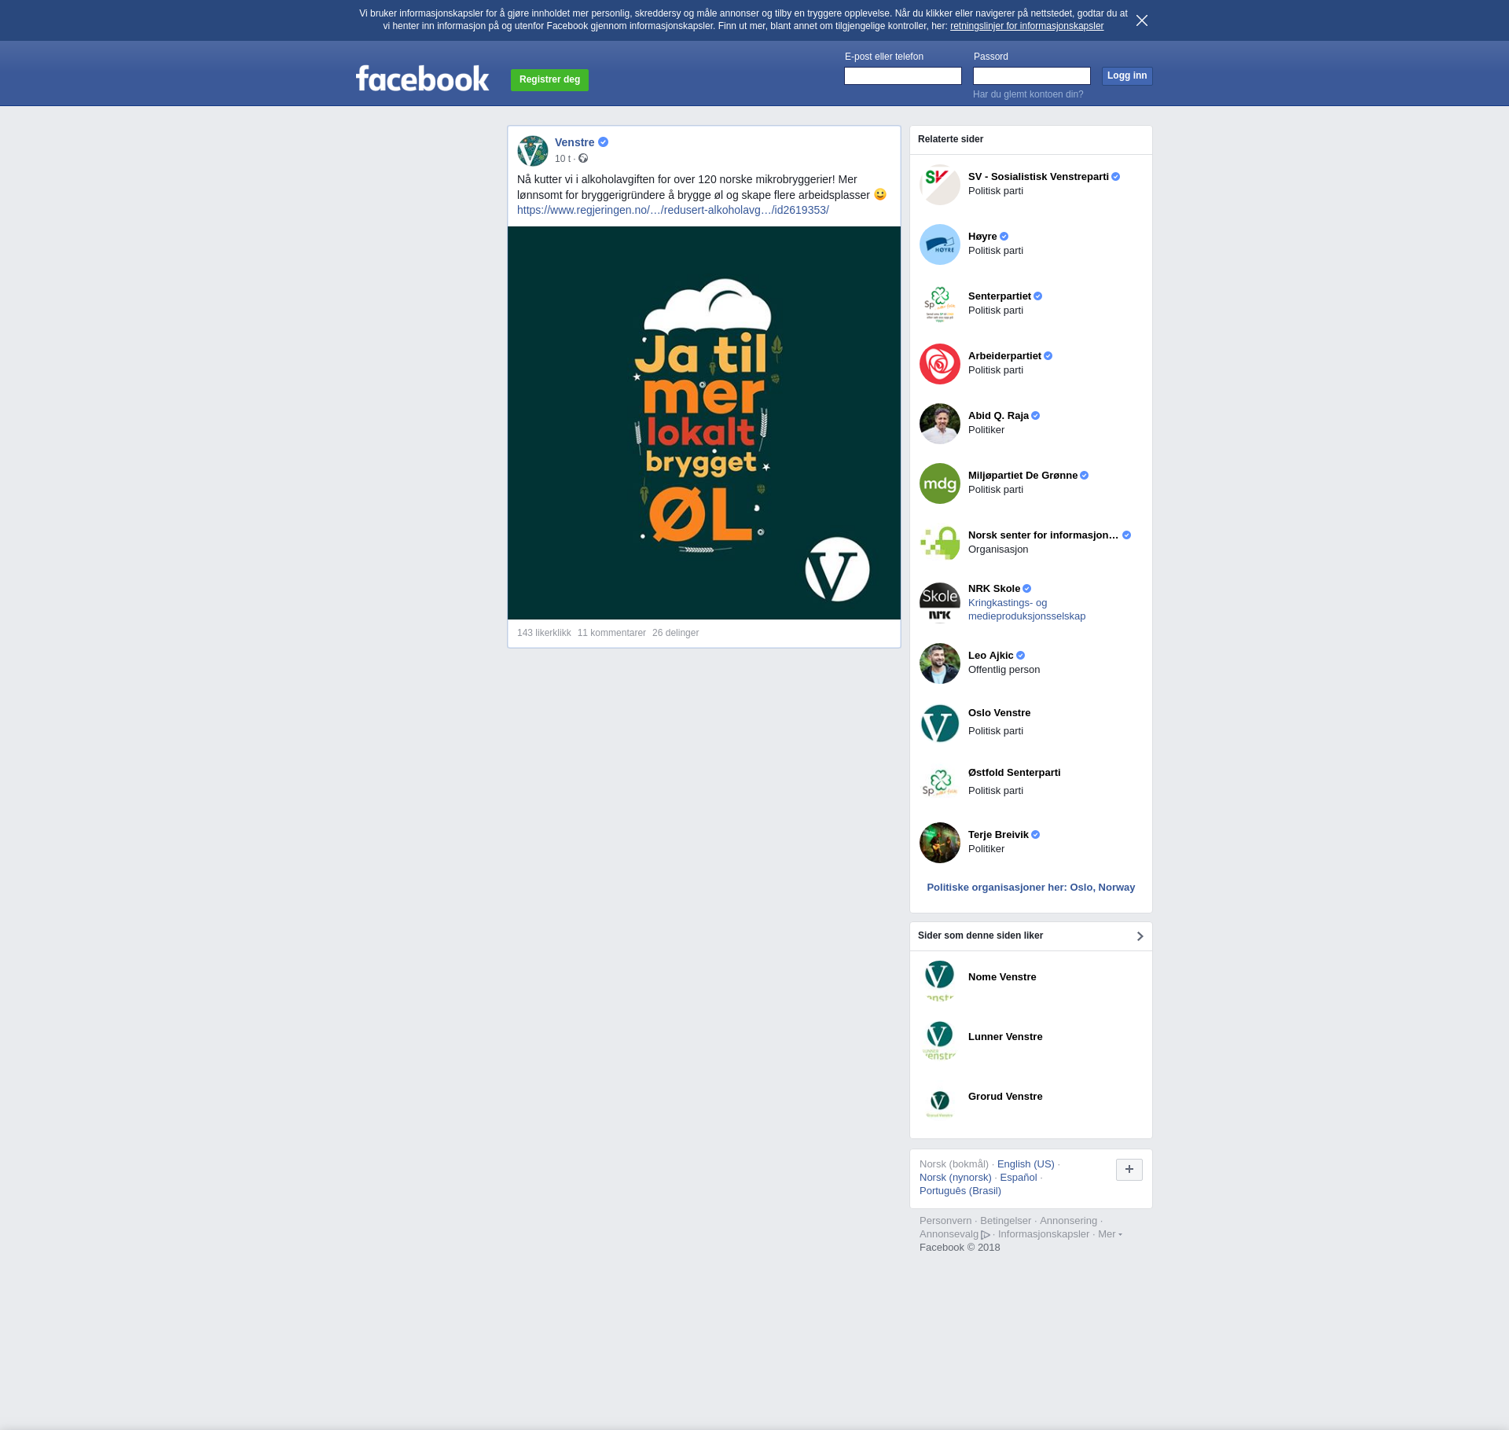Focus the 'Passord' input field

(1032, 75)
